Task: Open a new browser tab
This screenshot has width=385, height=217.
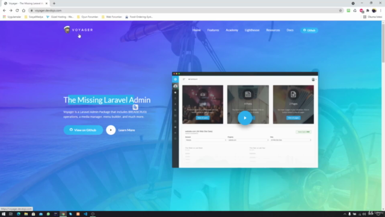Action: tap(54, 4)
